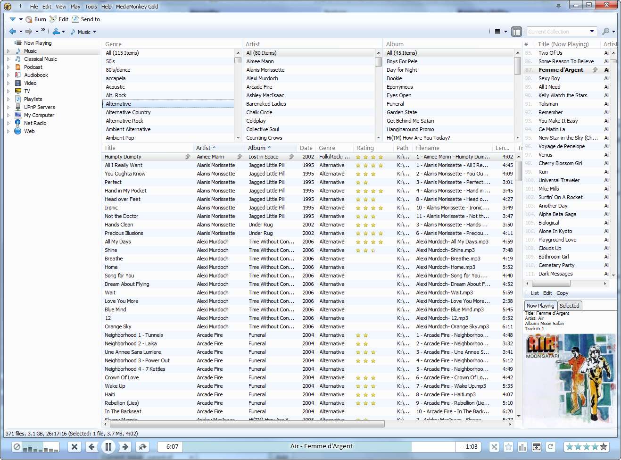Click Copy in the Now Playing panel
Screen dimensions: 621x460
(x=562, y=293)
